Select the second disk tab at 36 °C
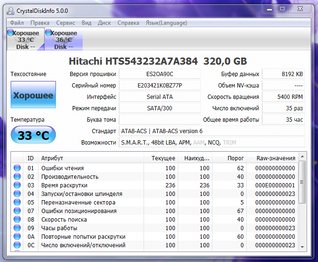The width and height of the screenshot is (318, 262). point(64,39)
